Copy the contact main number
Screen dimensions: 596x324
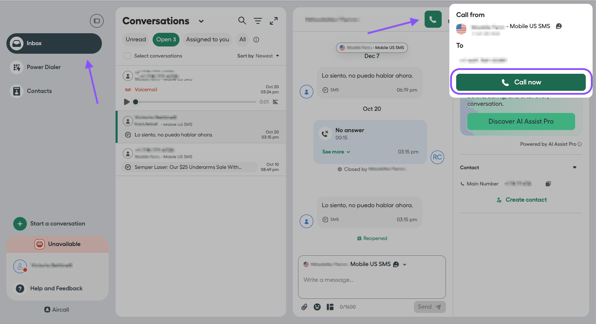548,184
